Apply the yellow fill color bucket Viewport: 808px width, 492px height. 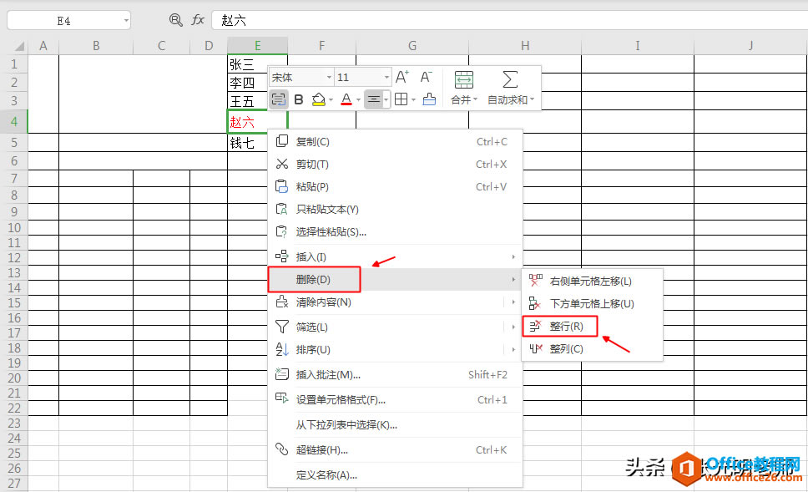[319, 99]
